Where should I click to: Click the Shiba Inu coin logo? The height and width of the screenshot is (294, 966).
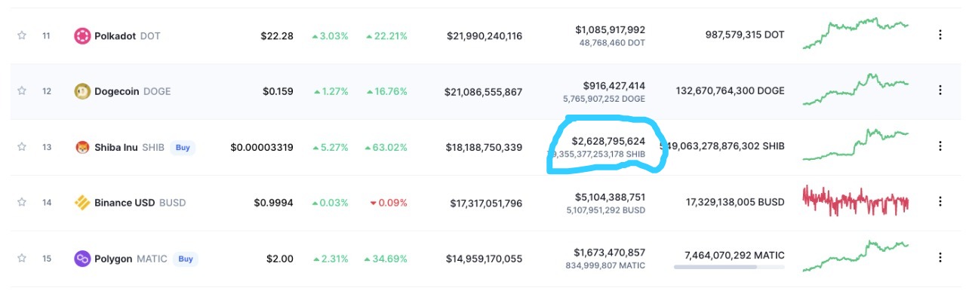[x=82, y=147]
